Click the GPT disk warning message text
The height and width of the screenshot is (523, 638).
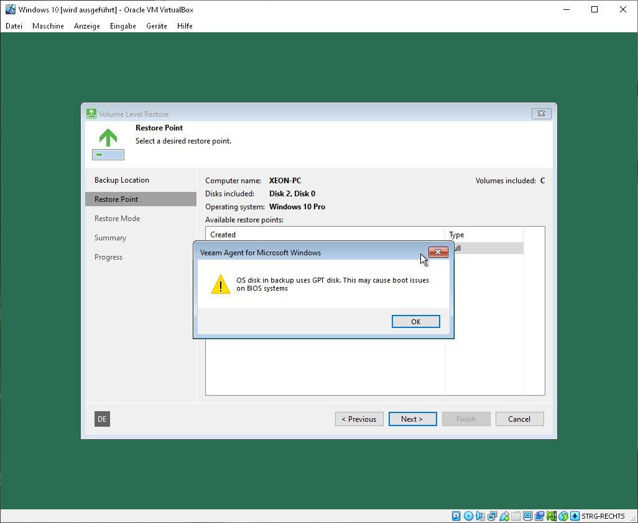point(333,284)
